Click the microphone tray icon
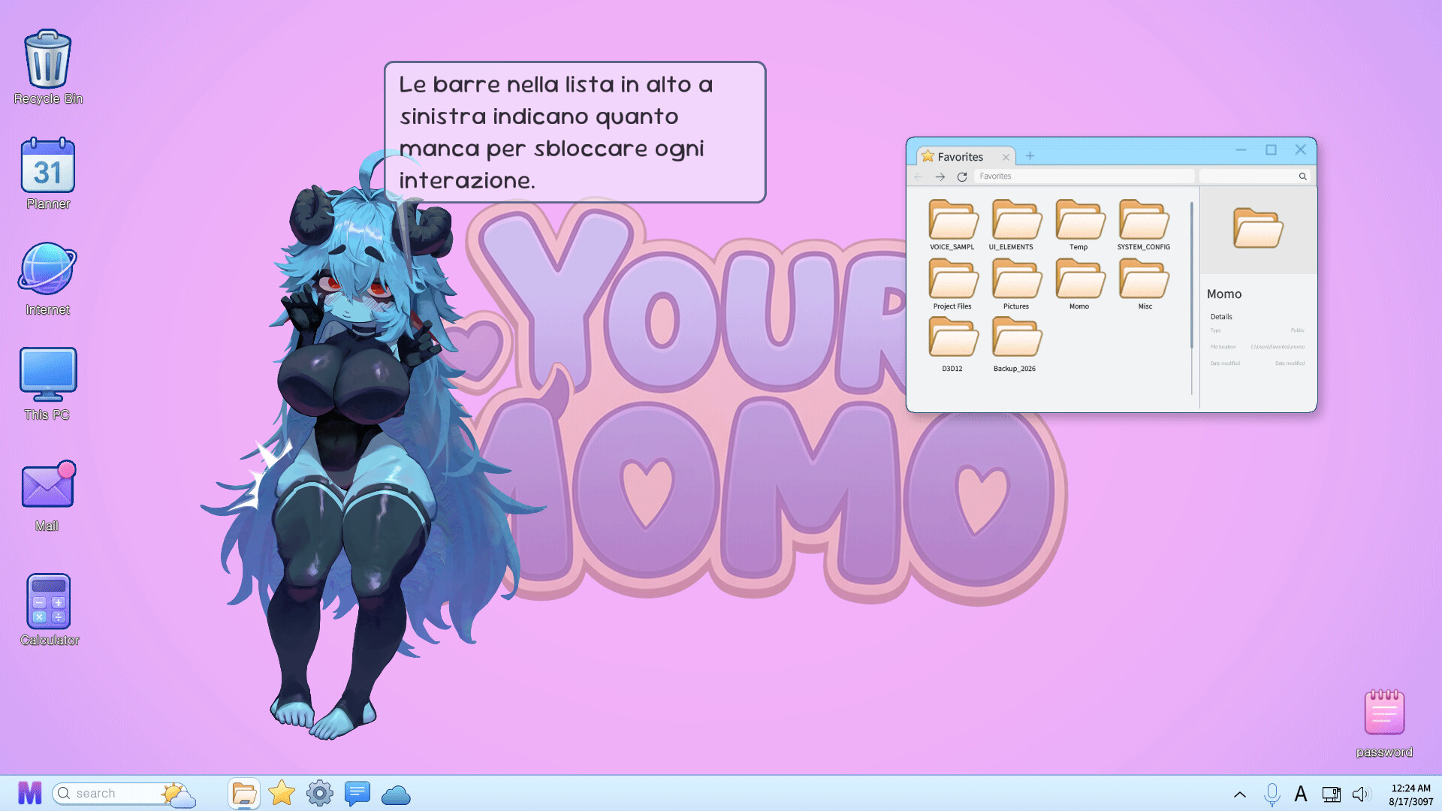This screenshot has height=811, width=1442. coord(1272,794)
